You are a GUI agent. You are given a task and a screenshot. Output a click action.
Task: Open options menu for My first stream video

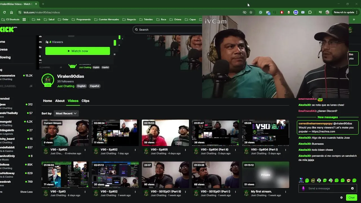tap(286, 192)
